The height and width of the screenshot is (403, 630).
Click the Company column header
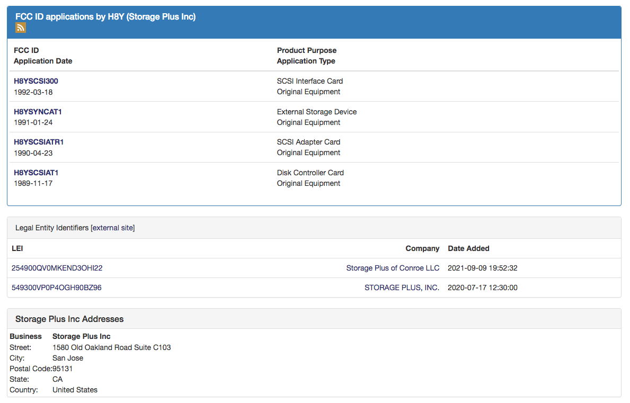(422, 248)
